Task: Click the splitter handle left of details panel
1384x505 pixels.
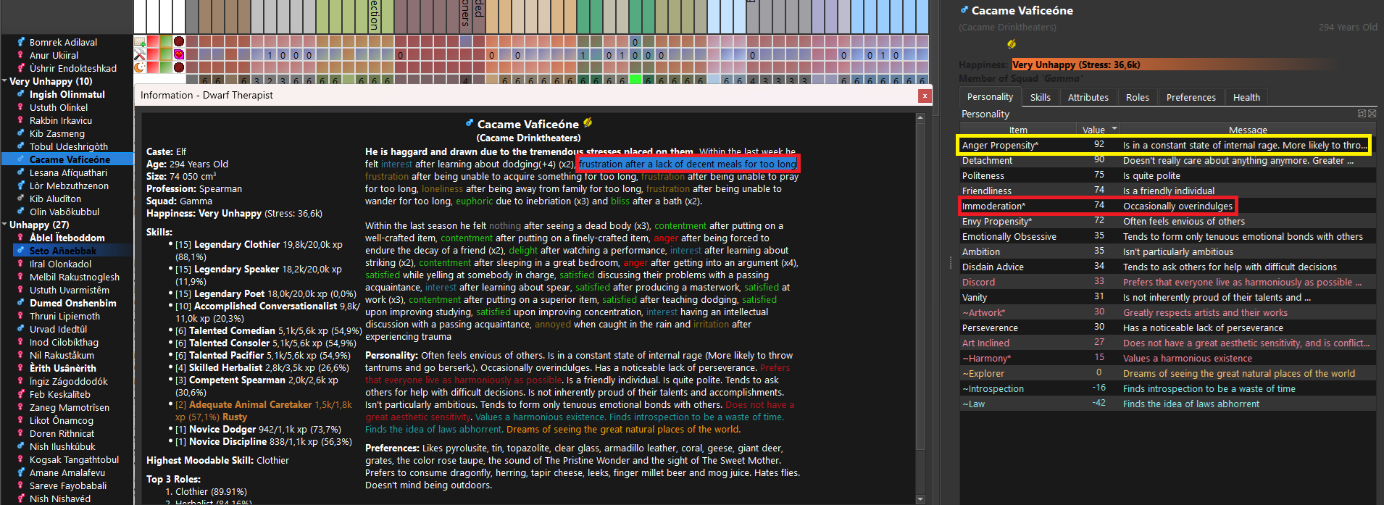Action: click(950, 262)
